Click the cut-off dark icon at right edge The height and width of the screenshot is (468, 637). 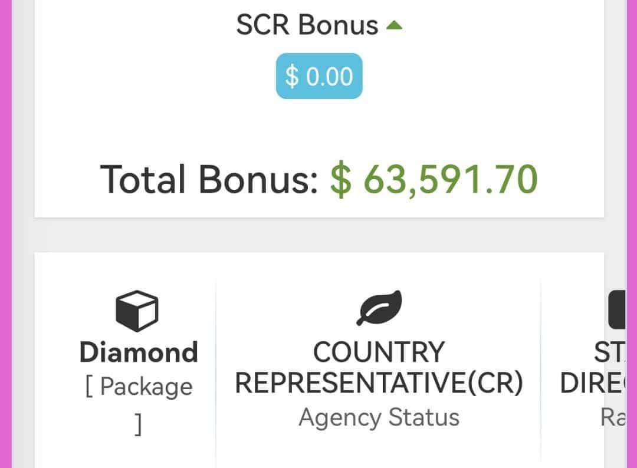(x=616, y=309)
